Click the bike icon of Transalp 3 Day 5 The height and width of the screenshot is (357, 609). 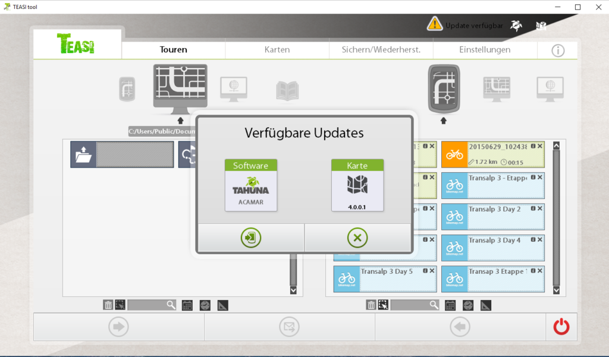(347, 279)
